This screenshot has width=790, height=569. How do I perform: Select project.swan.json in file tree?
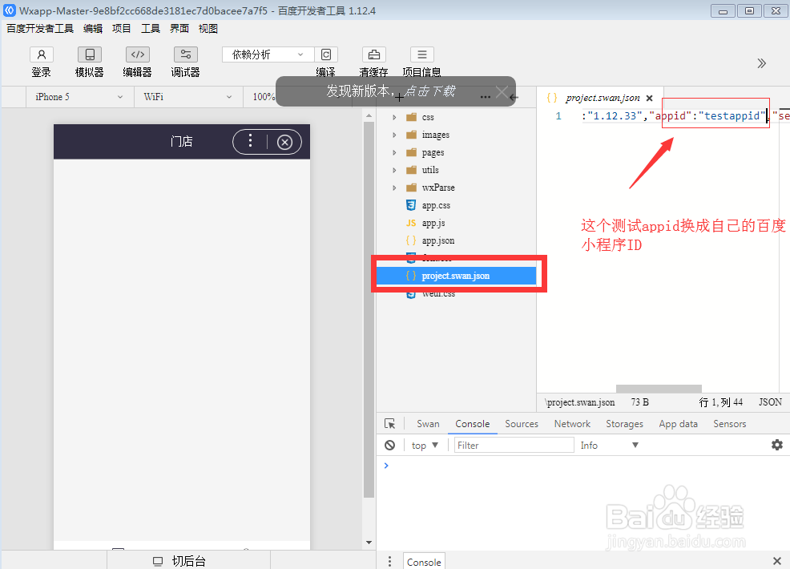(457, 275)
